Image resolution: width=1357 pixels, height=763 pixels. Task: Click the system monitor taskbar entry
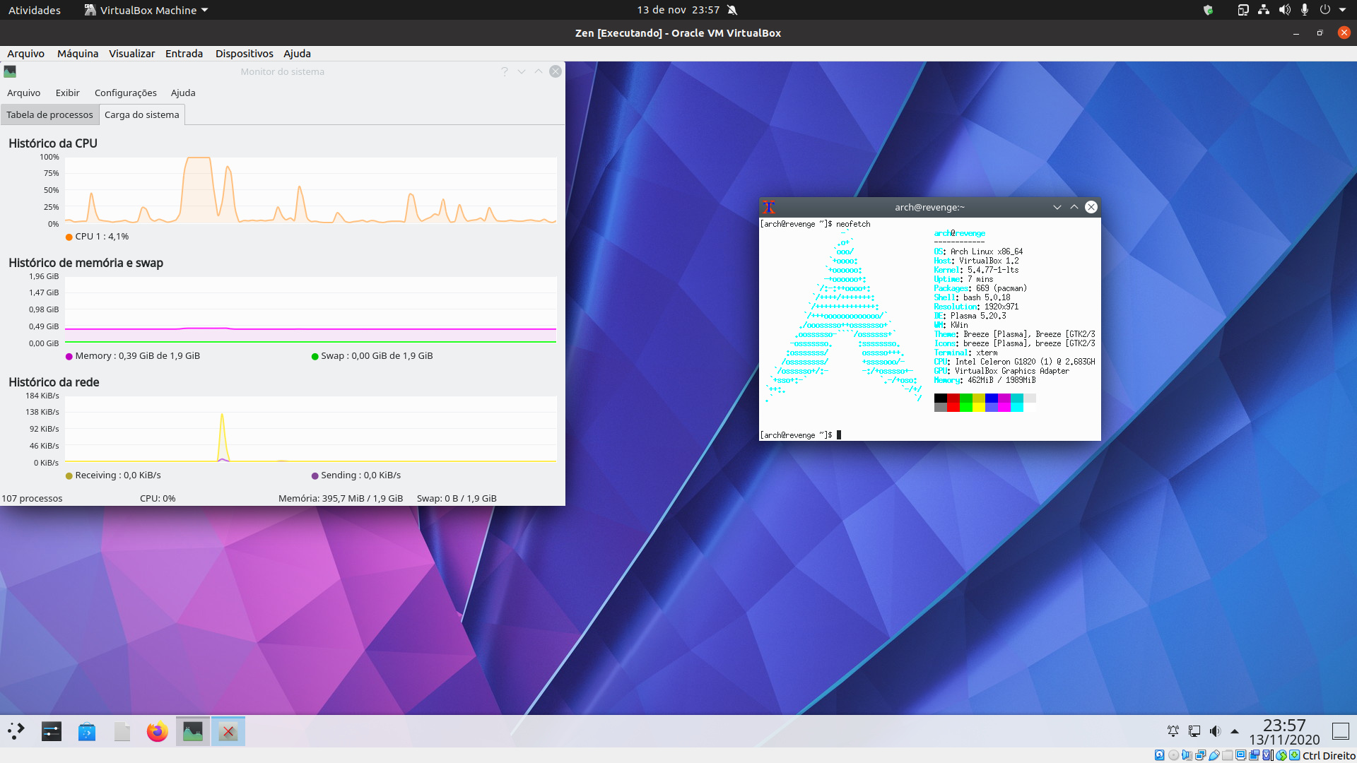[192, 731]
